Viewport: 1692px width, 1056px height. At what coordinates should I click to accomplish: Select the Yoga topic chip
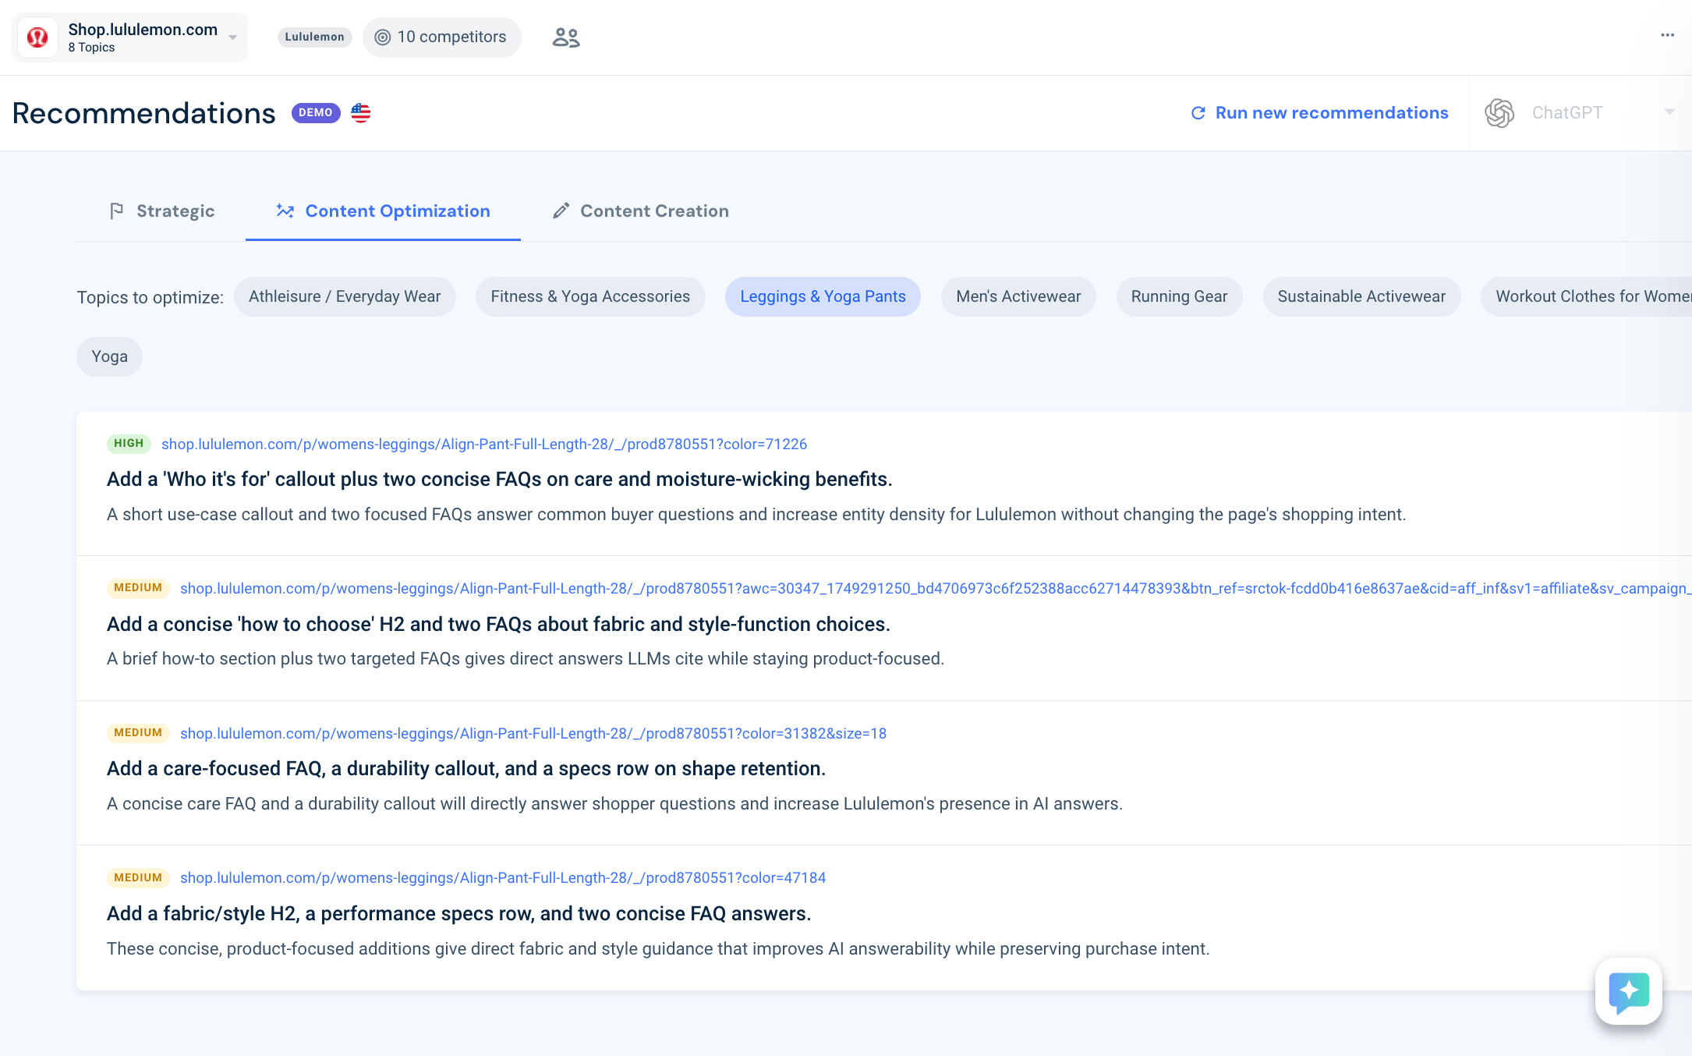pos(109,356)
